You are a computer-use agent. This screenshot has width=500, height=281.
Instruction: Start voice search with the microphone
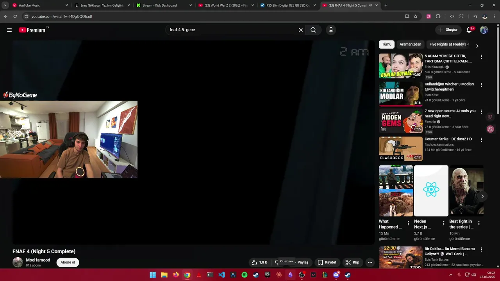(331, 30)
